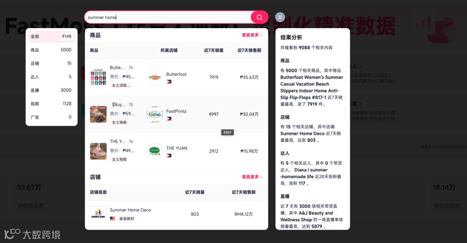Open THE YUAN shop logo
Screen dimensions: 467x243
(x=155, y=151)
